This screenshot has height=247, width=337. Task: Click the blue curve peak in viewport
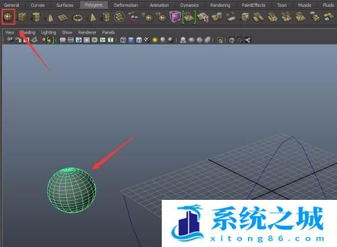pos(293,137)
